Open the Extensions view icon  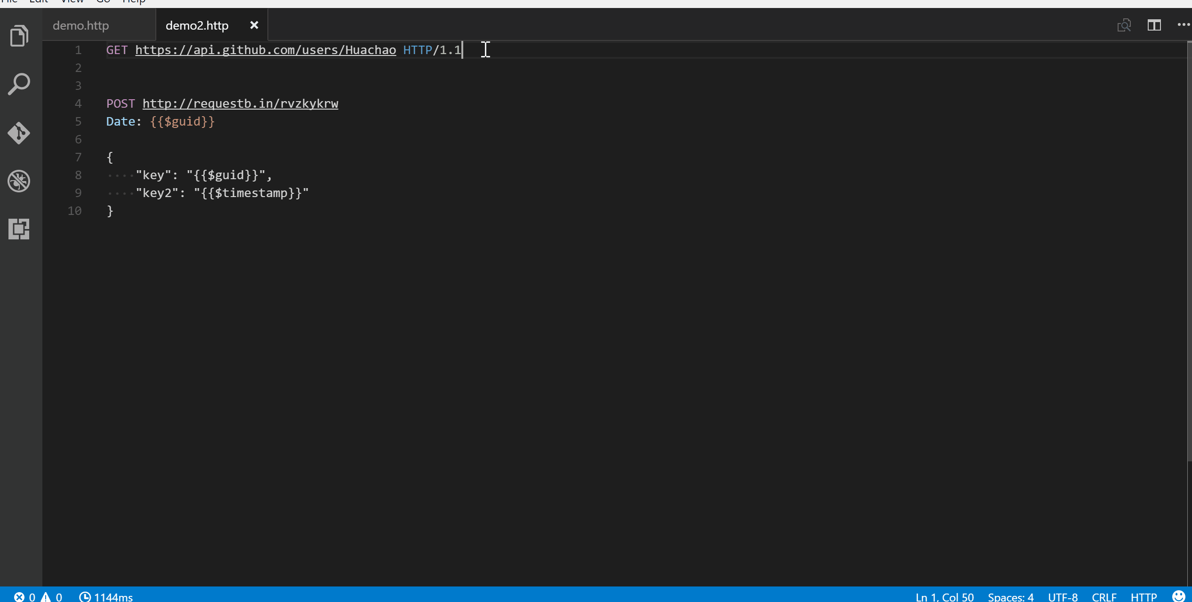(18, 229)
